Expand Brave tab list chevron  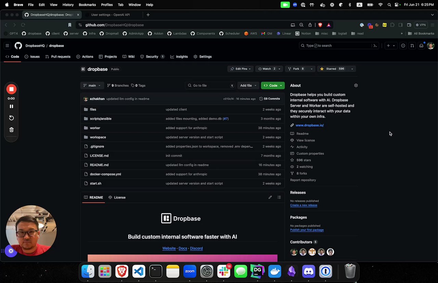[x=433, y=15]
